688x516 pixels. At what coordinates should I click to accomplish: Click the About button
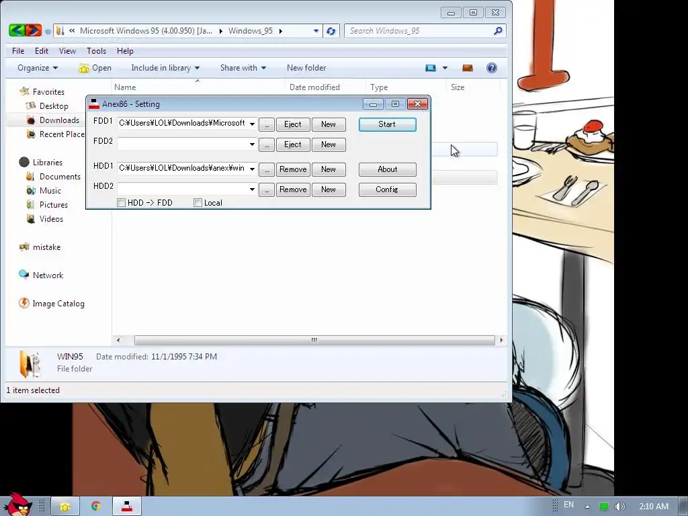[388, 169]
